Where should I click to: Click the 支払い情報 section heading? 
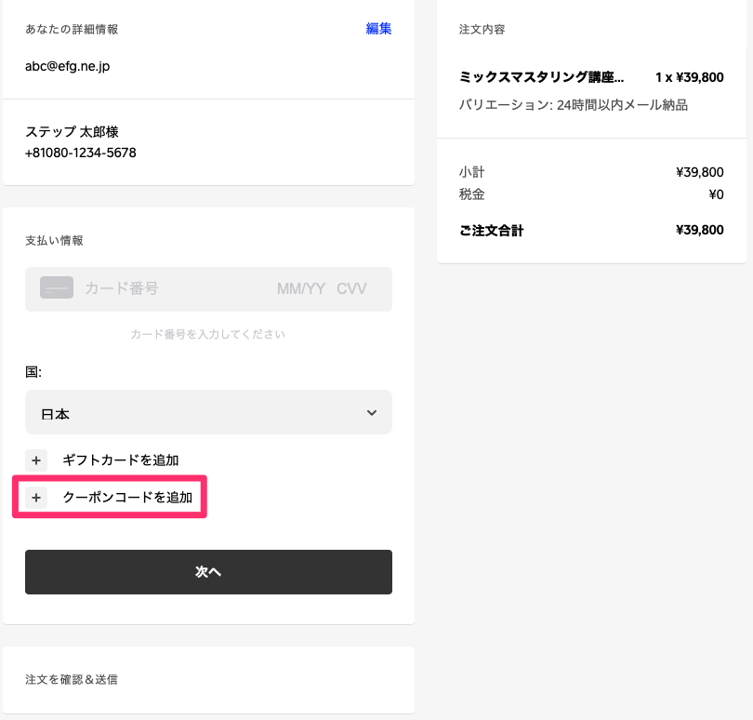point(54,240)
